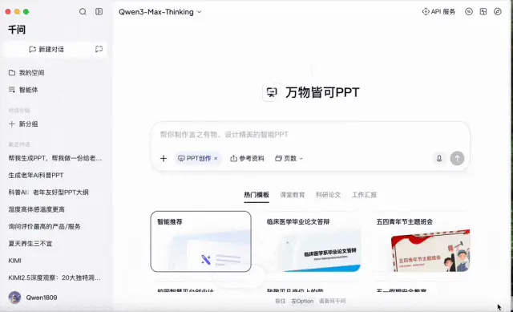Image resolution: width=513 pixels, height=312 pixels.
Task: Switch to 热门模板 tab
Action: tap(256, 195)
